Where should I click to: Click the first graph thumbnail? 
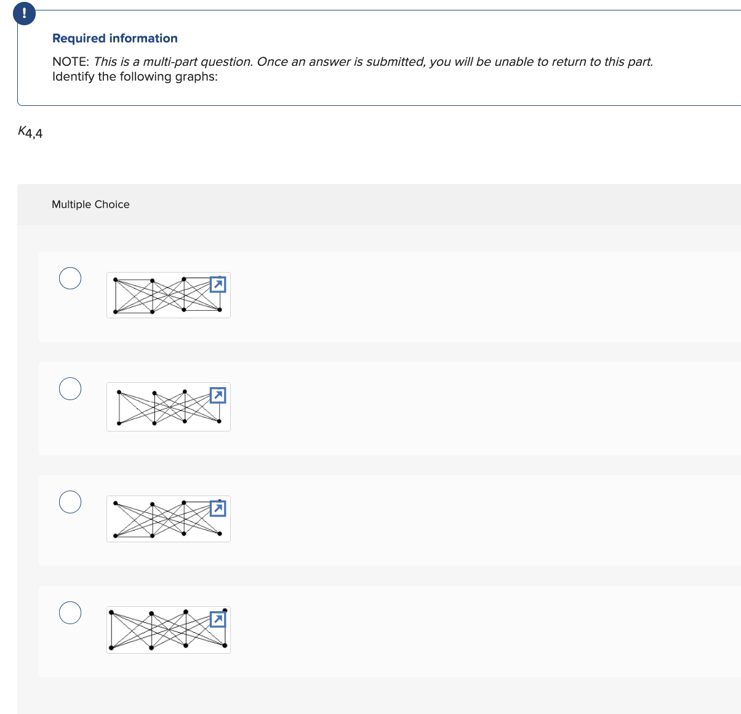click(x=160, y=295)
